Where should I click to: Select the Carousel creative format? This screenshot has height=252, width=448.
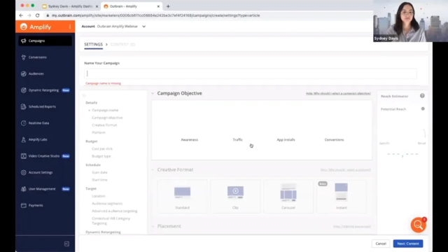[288, 197]
